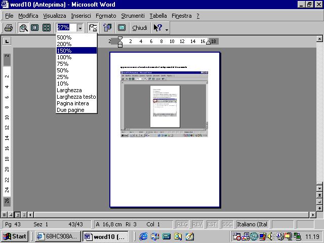Image resolution: width=324 pixels, height=243 pixels.
Task: Toggle the ruler display icon
Action: [93, 28]
